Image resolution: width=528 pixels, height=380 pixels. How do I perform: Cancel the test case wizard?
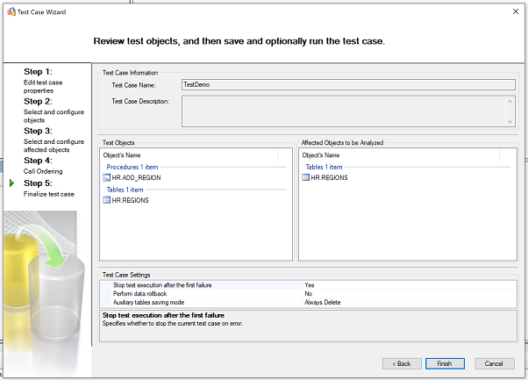(x=493, y=363)
